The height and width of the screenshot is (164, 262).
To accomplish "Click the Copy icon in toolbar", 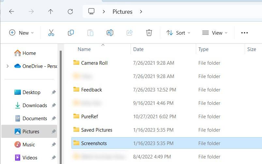I will [71, 33].
